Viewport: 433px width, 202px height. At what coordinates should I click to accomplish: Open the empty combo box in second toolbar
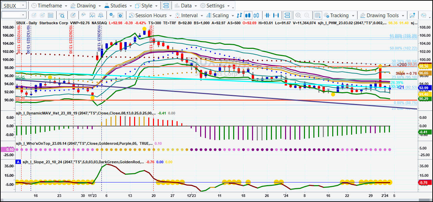[x=13, y=15]
